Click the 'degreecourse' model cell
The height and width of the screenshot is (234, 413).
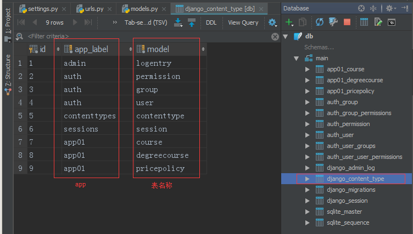point(170,156)
